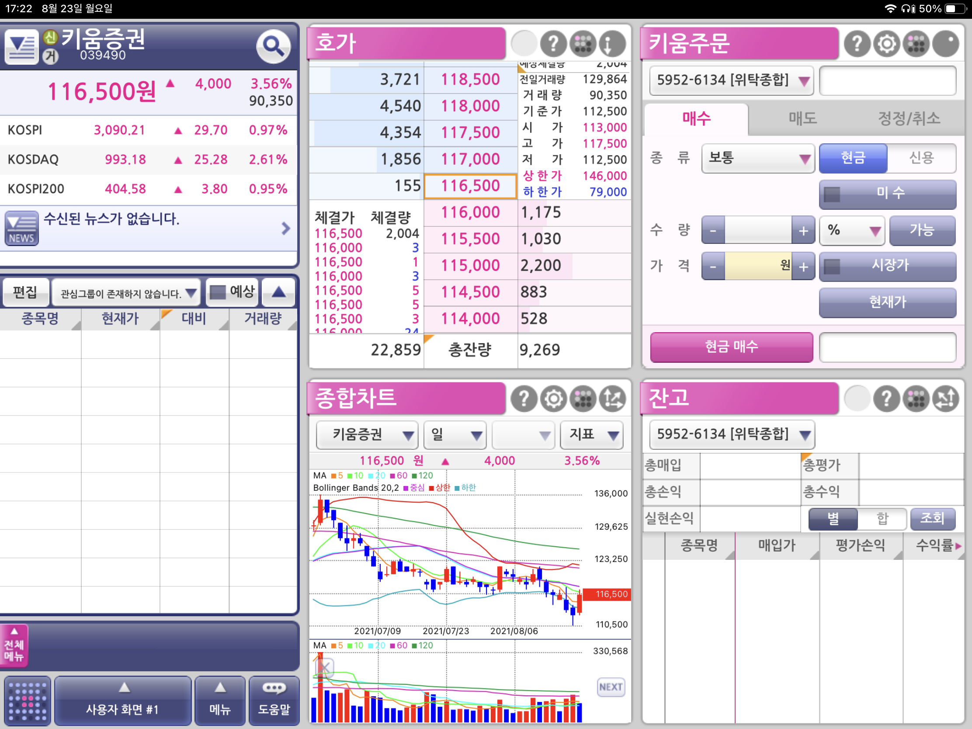Open the 지표 dropdown in chart
This screenshot has height=729, width=972.
(x=592, y=435)
